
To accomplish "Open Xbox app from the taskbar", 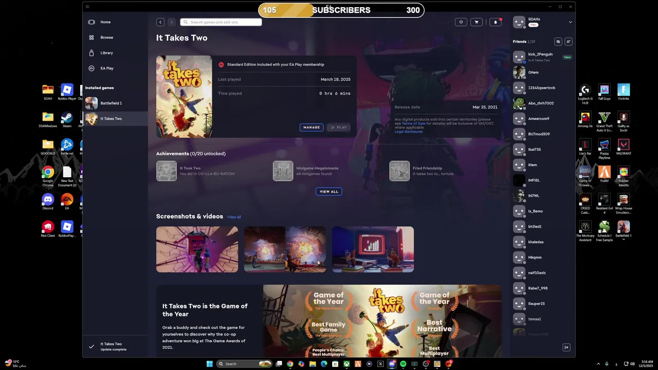I will pyautogui.click(x=346, y=364).
